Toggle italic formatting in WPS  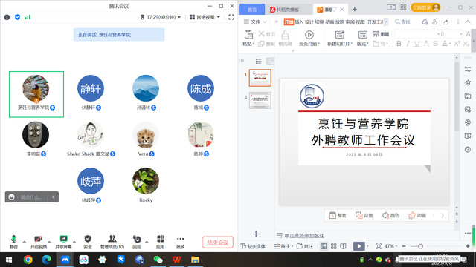tap(408, 44)
